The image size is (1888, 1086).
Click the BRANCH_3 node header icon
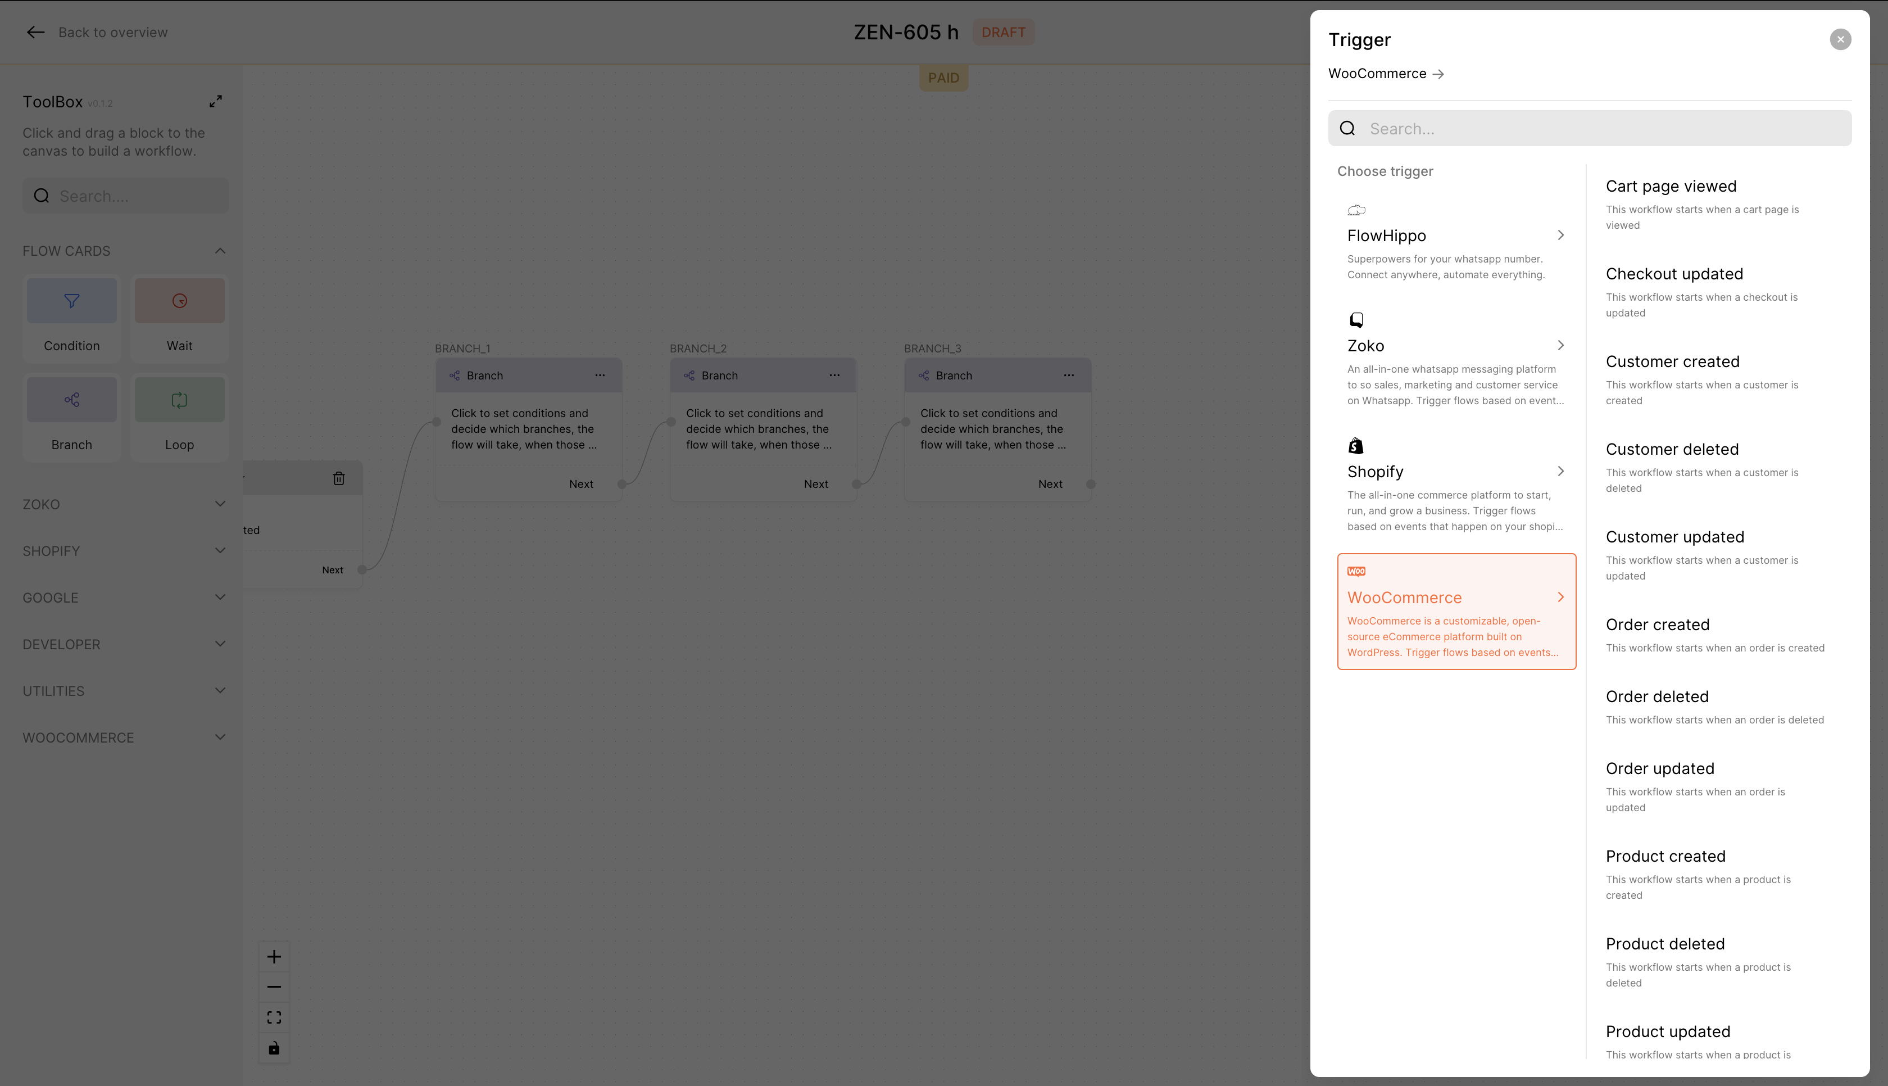[924, 375]
